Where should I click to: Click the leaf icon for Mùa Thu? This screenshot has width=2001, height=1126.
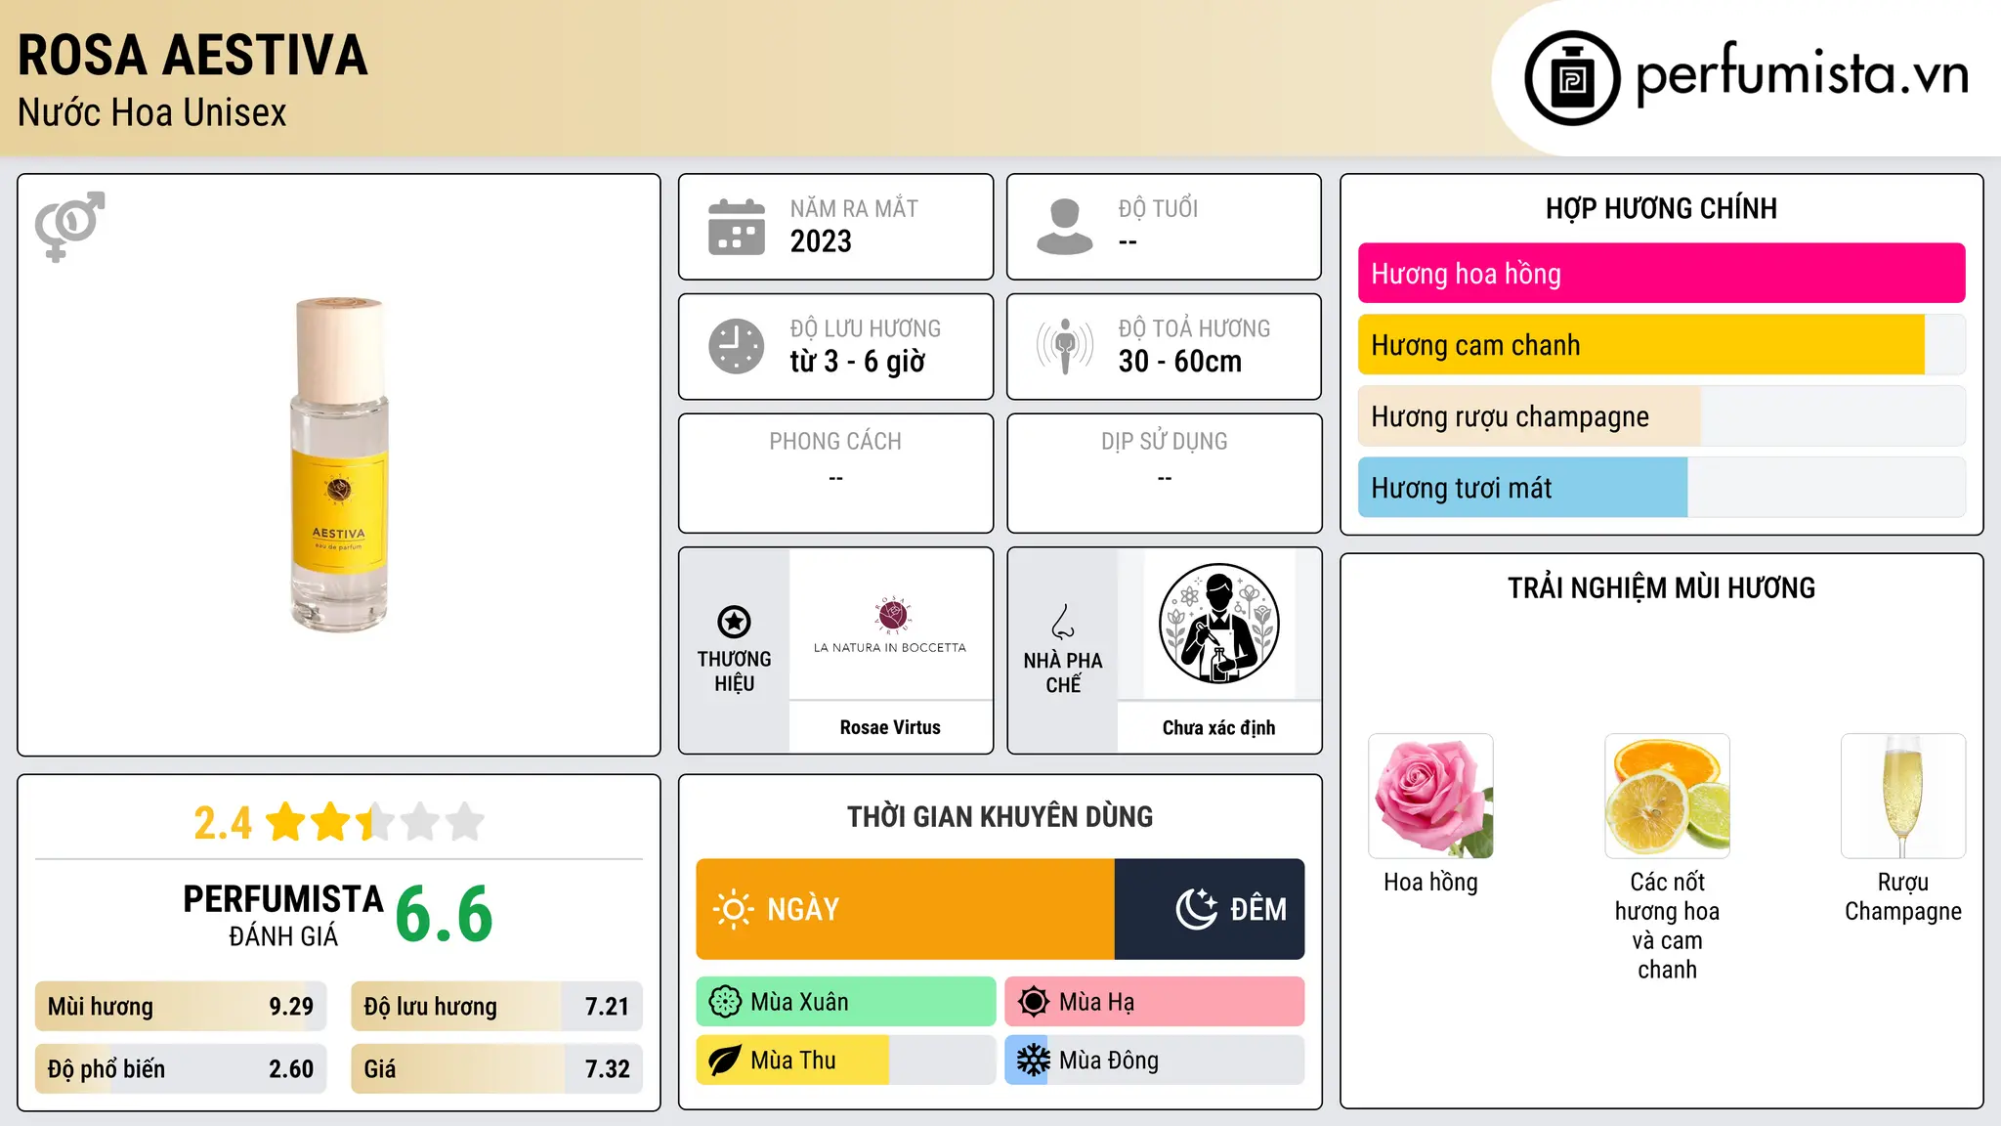tap(725, 1061)
